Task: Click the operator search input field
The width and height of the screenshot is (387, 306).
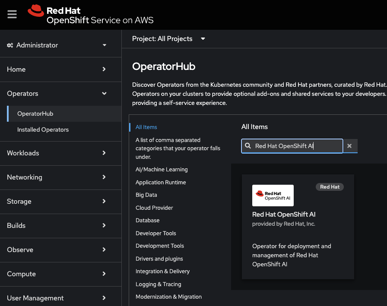Action: coord(294,146)
